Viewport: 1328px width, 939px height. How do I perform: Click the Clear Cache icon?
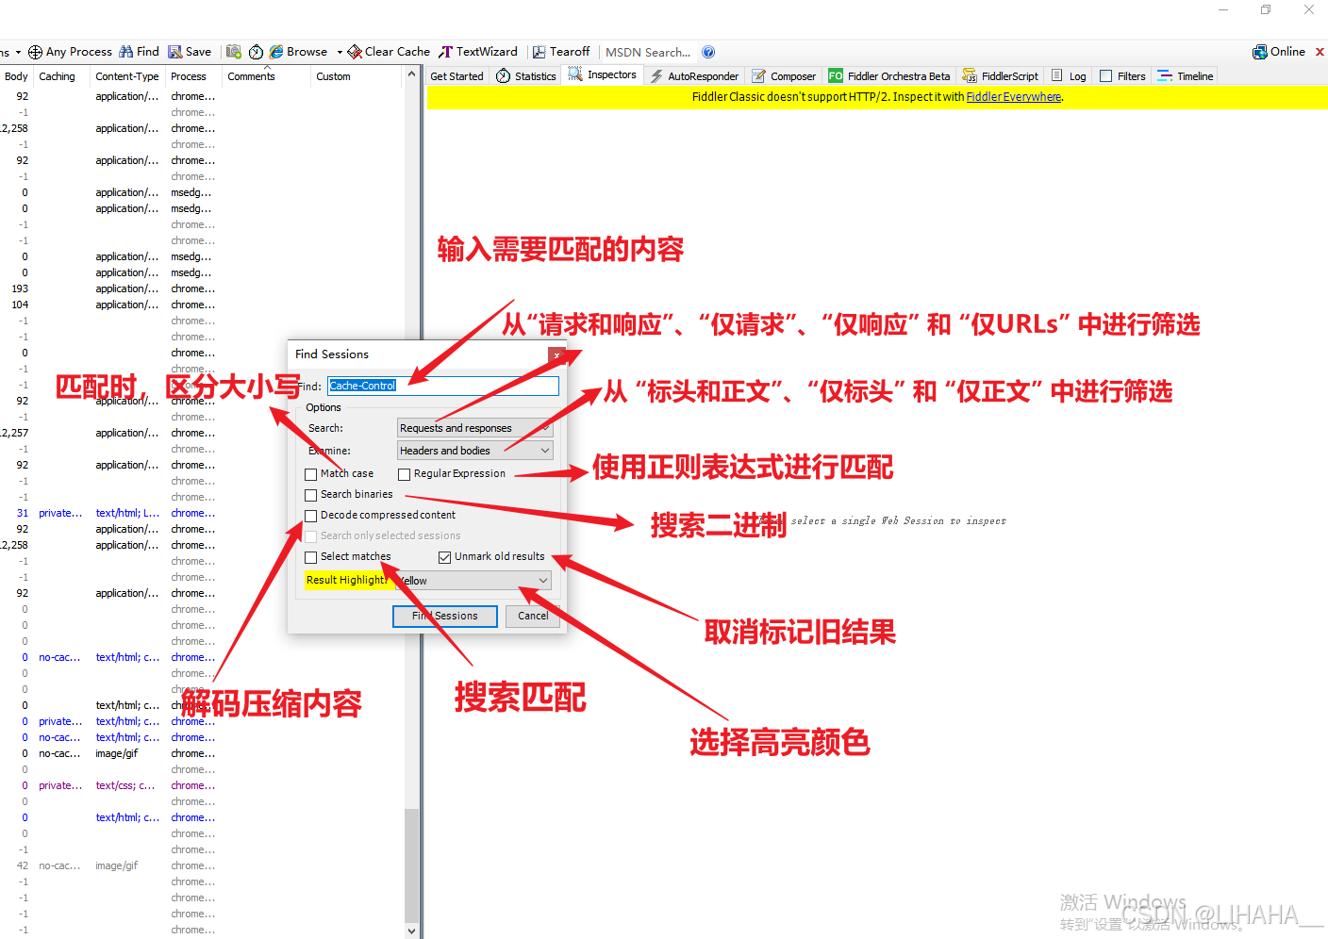coord(355,52)
